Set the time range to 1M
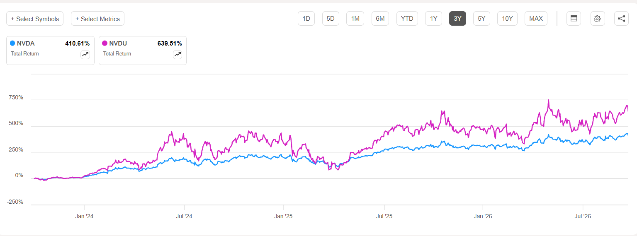Screen dimensions: 637x236 [x=355, y=19]
